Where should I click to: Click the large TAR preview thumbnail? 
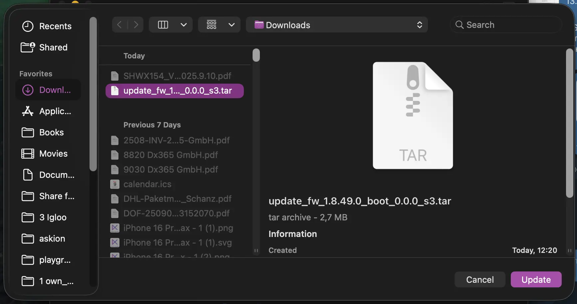[x=413, y=115]
